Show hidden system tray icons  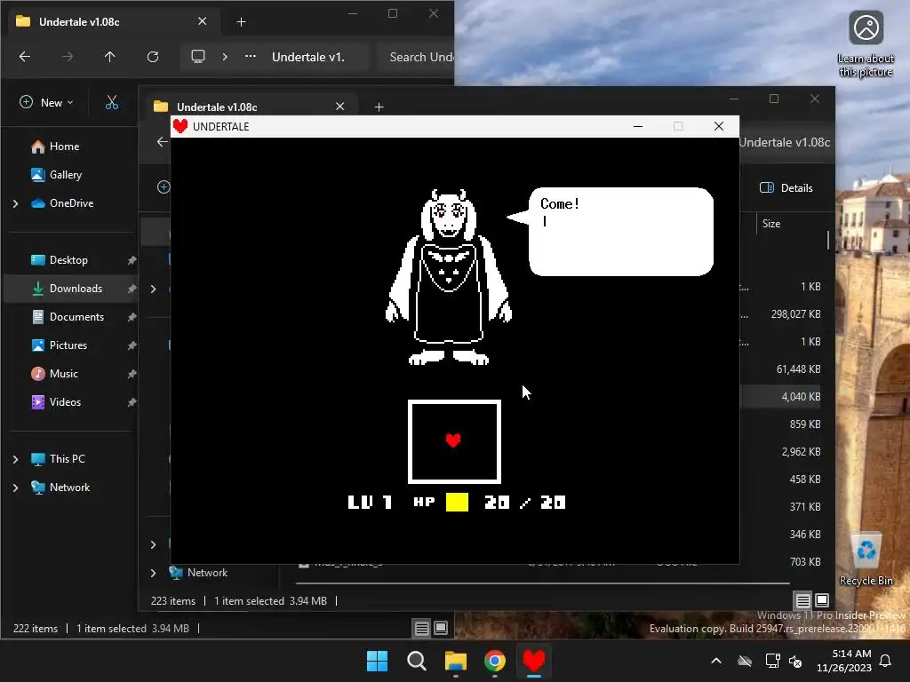(x=716, y=661)
